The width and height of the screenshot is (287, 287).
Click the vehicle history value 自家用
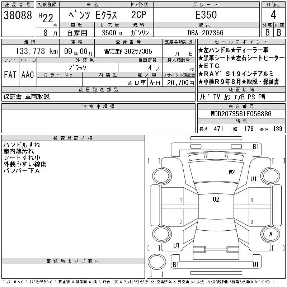click(77, 33)
